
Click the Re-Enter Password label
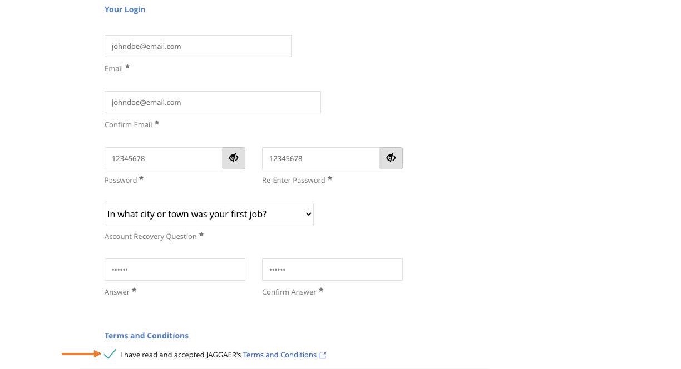tap(294, 180)
